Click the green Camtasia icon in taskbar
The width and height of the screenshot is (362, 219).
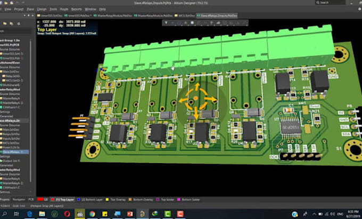coord(167,214)
